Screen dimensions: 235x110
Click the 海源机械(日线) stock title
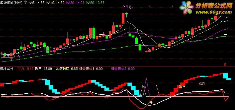coord(11,3)
